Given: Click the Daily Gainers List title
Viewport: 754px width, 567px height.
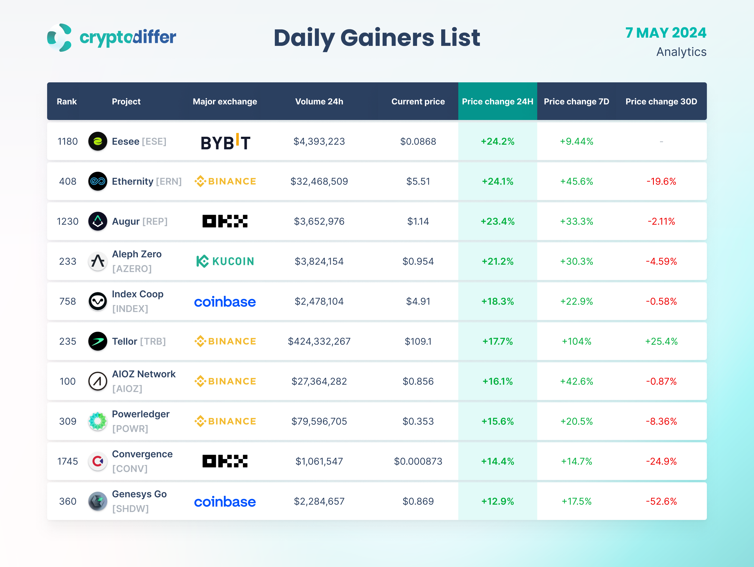Looking at the screenshot, I should click(377, 37).
